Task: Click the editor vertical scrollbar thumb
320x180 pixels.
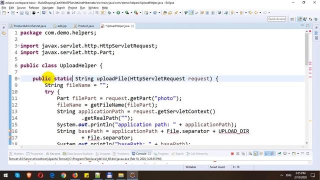Action: coord(306,49)
